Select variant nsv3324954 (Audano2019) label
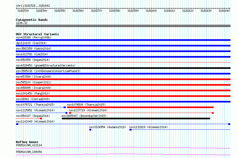 coord(108,127)
